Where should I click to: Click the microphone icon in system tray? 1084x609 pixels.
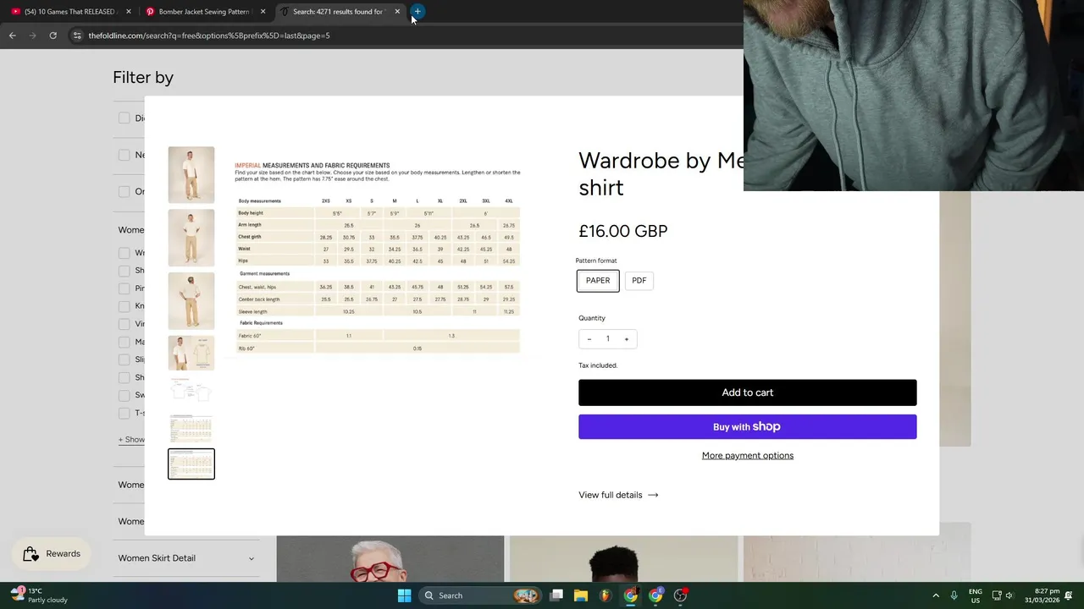coord(954,595)
